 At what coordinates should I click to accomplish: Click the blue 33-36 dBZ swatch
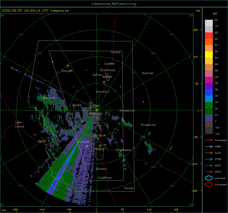tap(209, 93)
